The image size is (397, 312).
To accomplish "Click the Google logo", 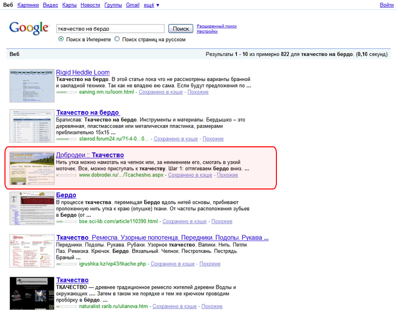I will click(x=29, y=29).
